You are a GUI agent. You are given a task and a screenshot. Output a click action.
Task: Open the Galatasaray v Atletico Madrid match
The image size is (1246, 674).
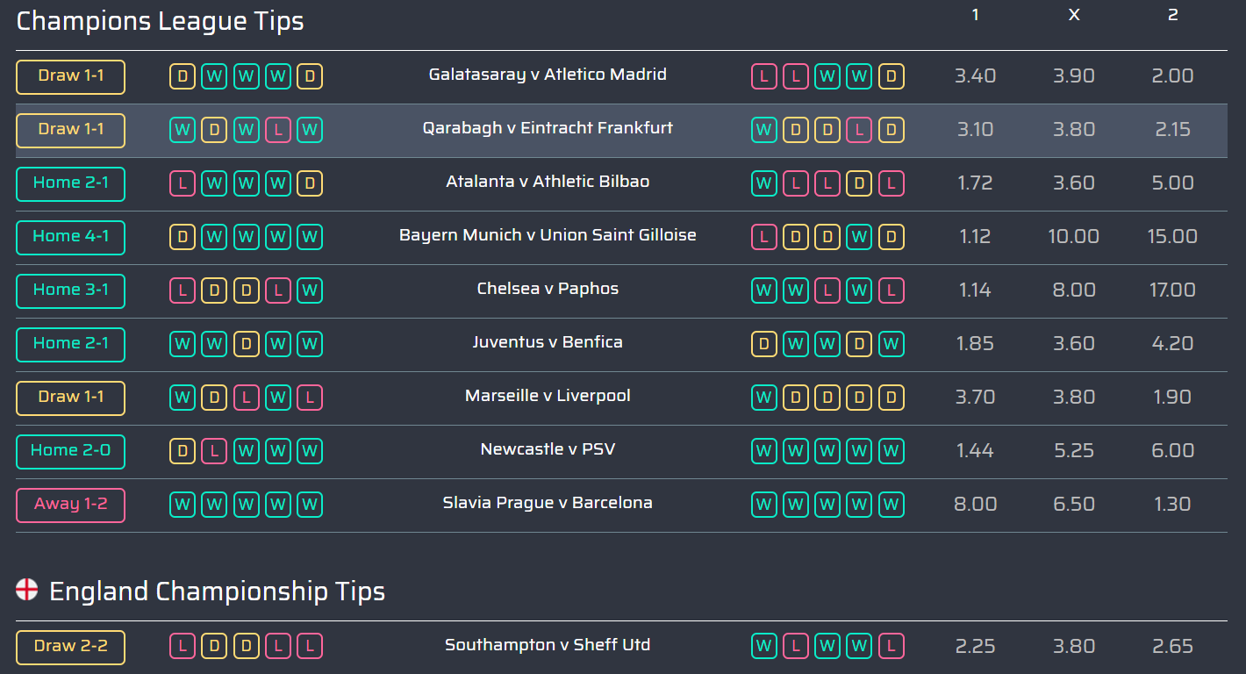click(548, 75)
